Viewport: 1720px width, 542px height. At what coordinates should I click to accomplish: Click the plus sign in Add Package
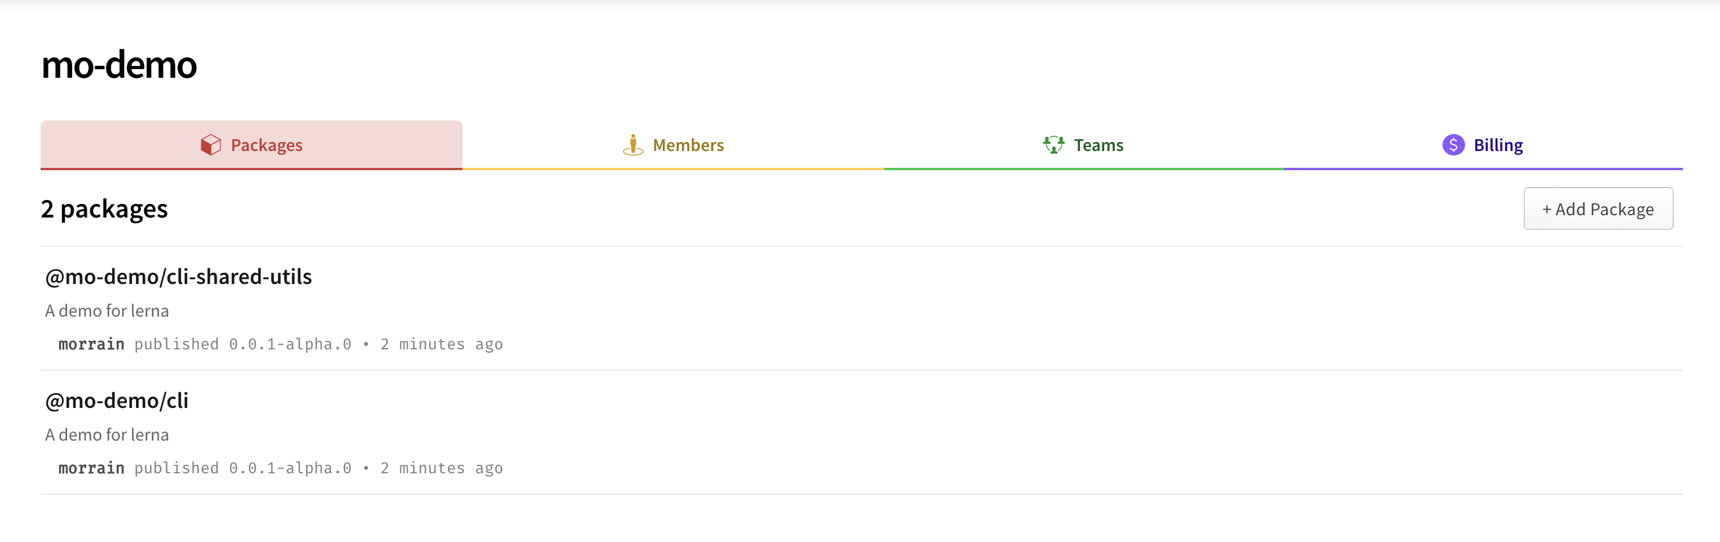[1547, 209]
